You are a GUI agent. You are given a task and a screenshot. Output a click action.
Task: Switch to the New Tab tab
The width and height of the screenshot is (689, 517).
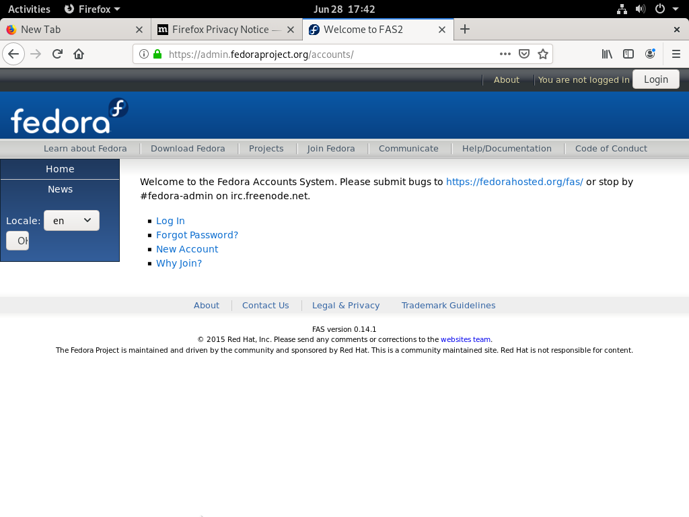75,30
